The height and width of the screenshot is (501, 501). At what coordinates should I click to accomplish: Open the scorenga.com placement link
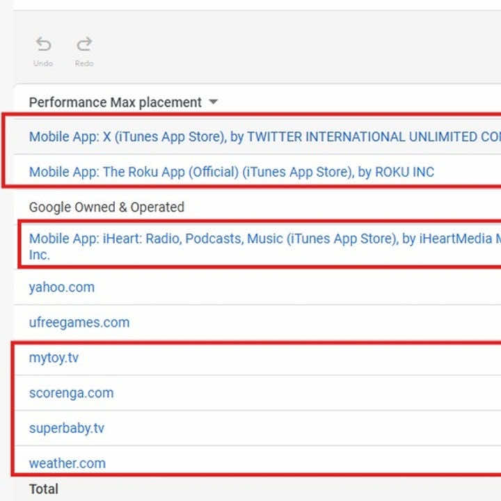tap(71, 393)
